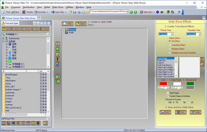
Task: Open the Slide Show toolbar dropdown arrow
Action: click(154, 12)
